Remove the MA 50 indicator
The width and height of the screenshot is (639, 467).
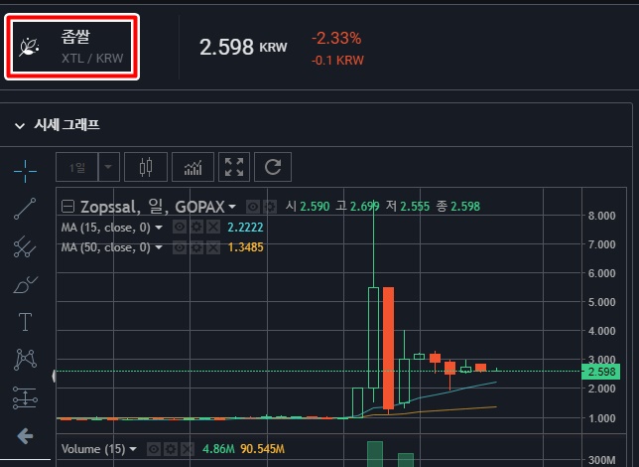pyautogui.click(x=213, y=247)
